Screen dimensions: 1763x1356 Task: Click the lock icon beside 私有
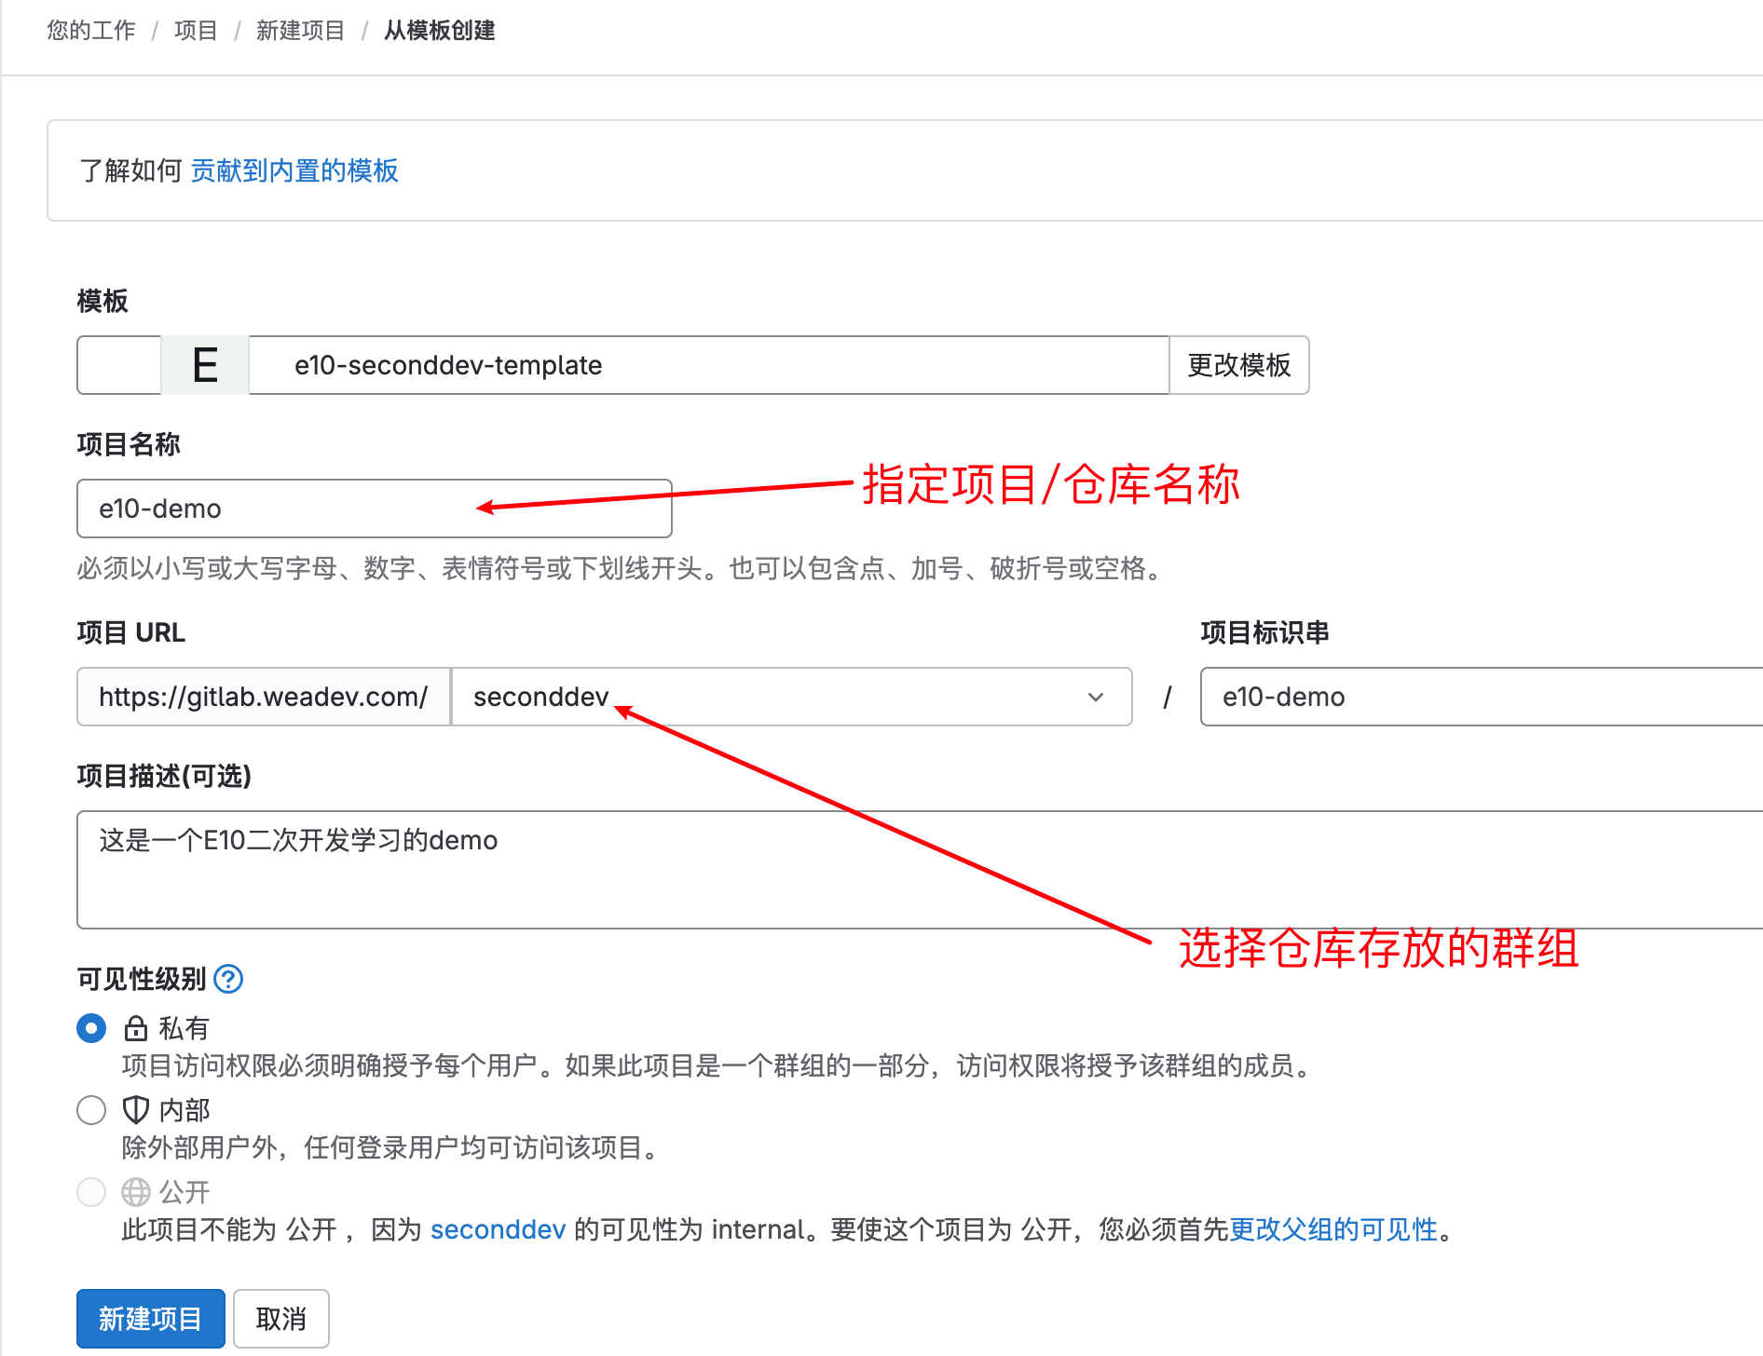click(136, 1028)
